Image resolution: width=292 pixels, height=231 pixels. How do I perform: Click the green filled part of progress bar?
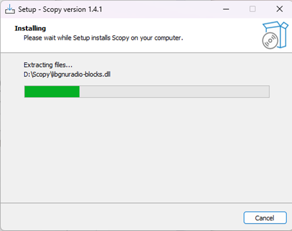(52, 92)
